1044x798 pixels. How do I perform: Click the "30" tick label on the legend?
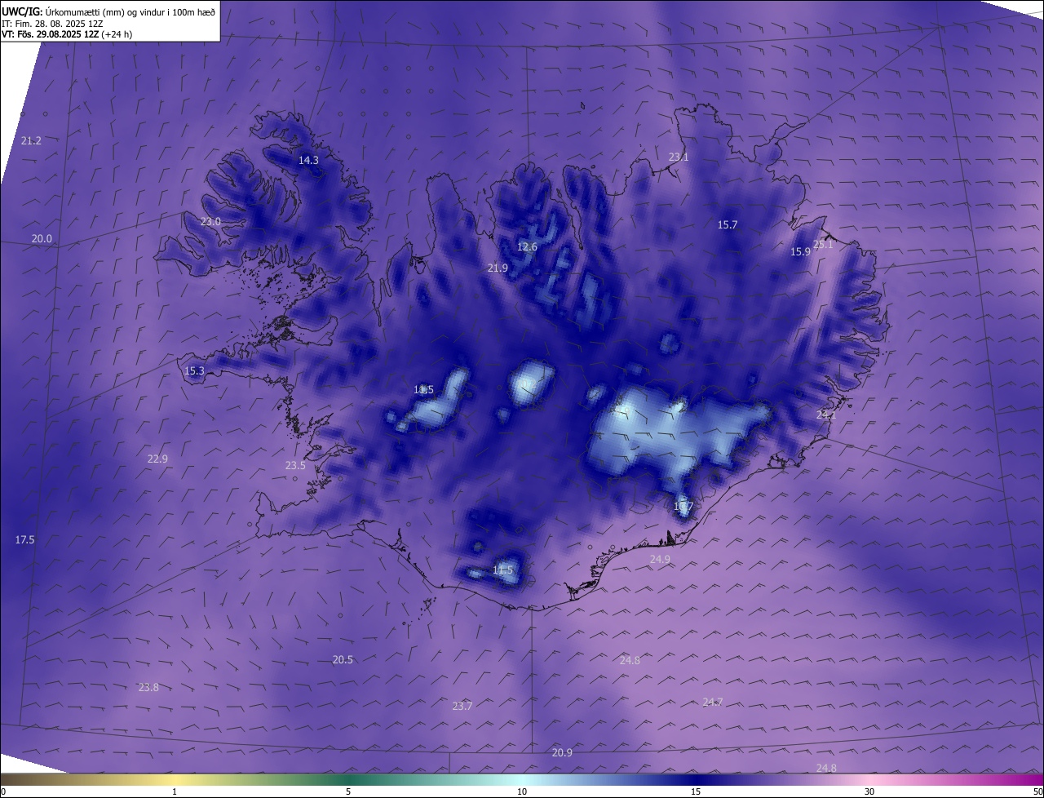(869, 792)
